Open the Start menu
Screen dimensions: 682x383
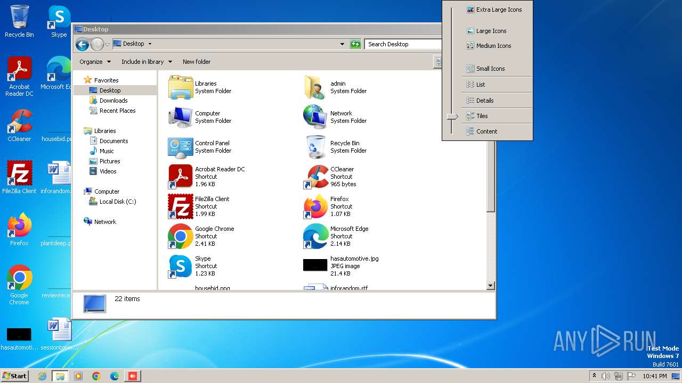[15, 376]
